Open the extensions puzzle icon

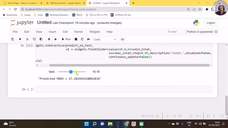coord(207,9)
